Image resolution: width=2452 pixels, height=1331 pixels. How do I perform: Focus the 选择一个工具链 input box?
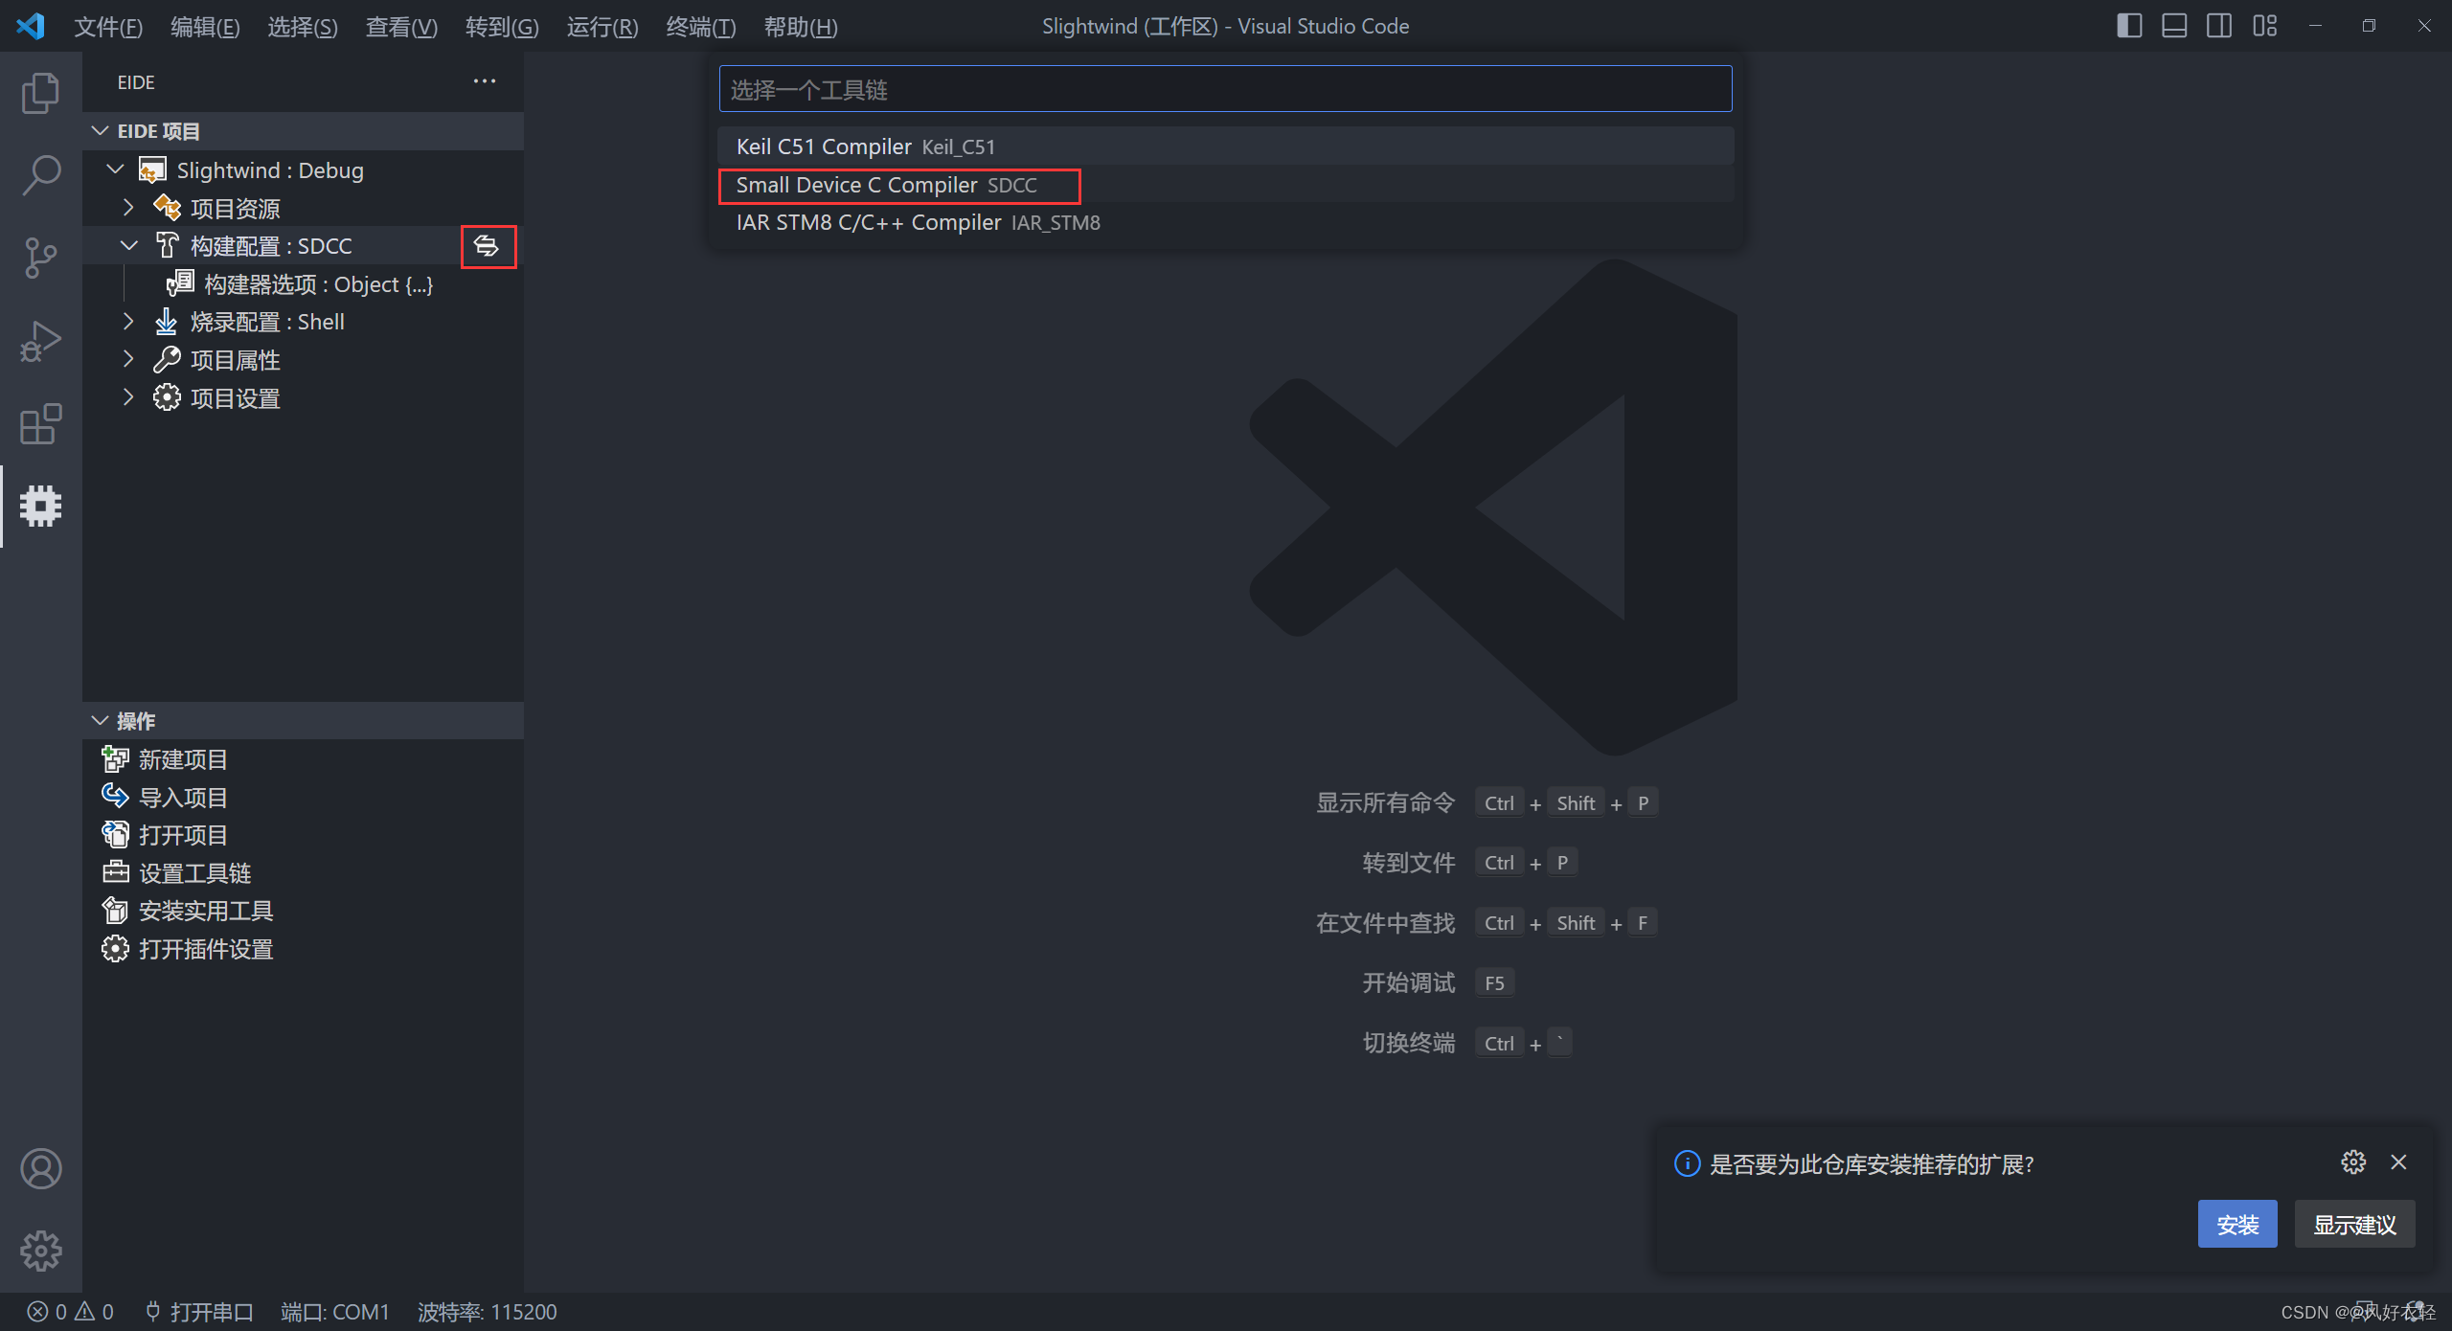coord(1225,89)
